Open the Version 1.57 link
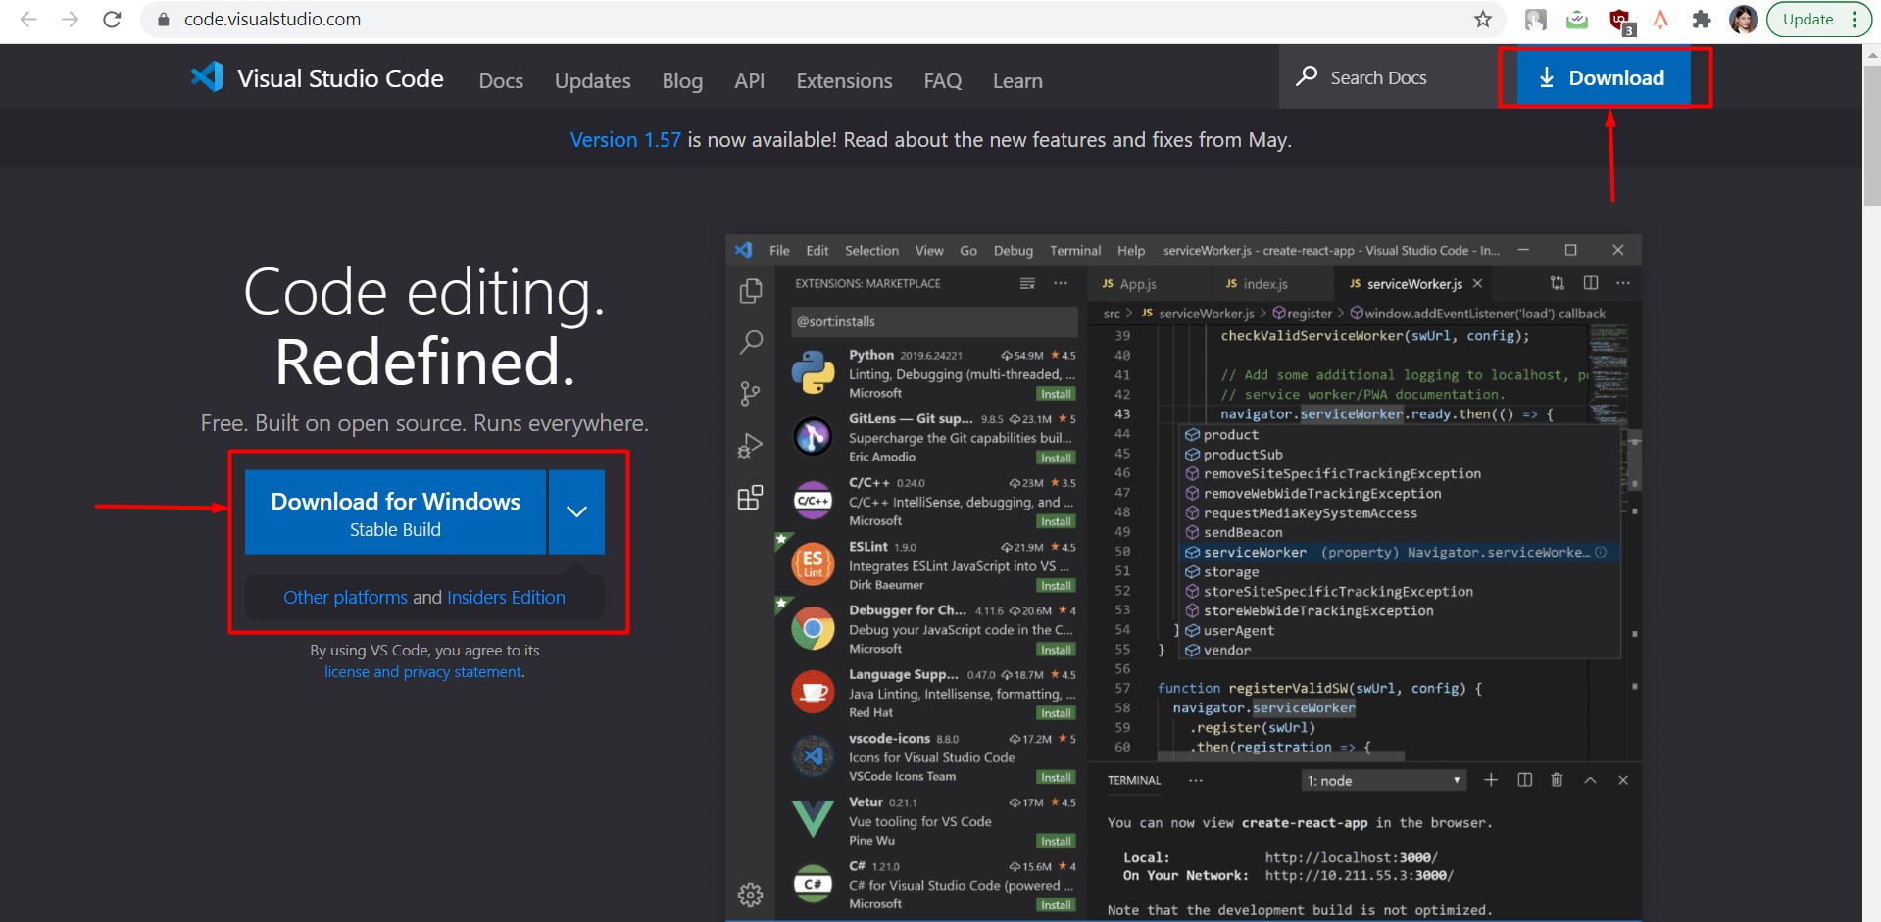This screenshot has width=1881, height=922. (625, 140)
